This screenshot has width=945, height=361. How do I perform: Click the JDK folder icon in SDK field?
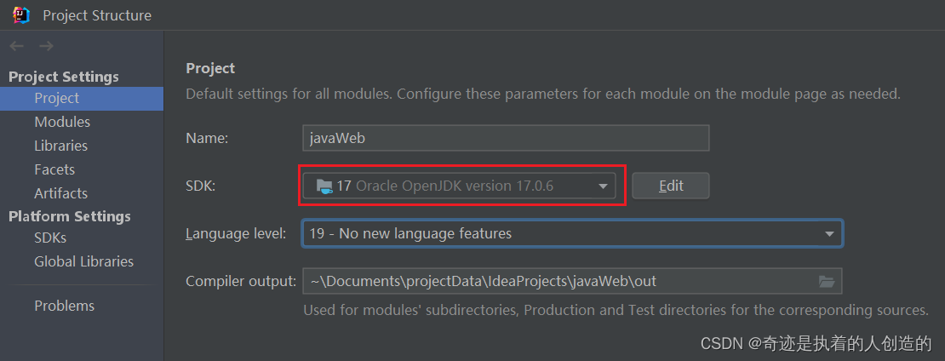[x=325, y=186]
